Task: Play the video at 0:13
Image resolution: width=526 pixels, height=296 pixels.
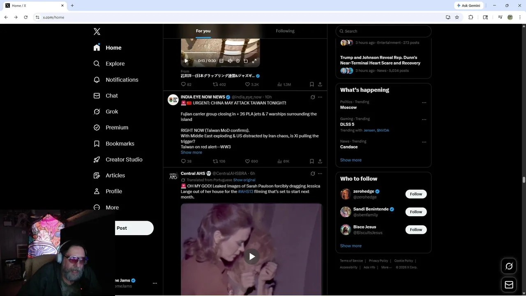Action: pyautogui.click(x=186, y=61)
